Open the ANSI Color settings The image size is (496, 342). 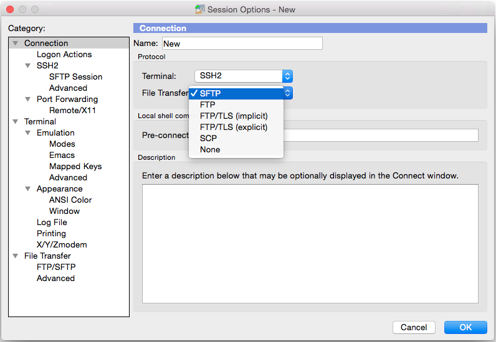[70, 200]
